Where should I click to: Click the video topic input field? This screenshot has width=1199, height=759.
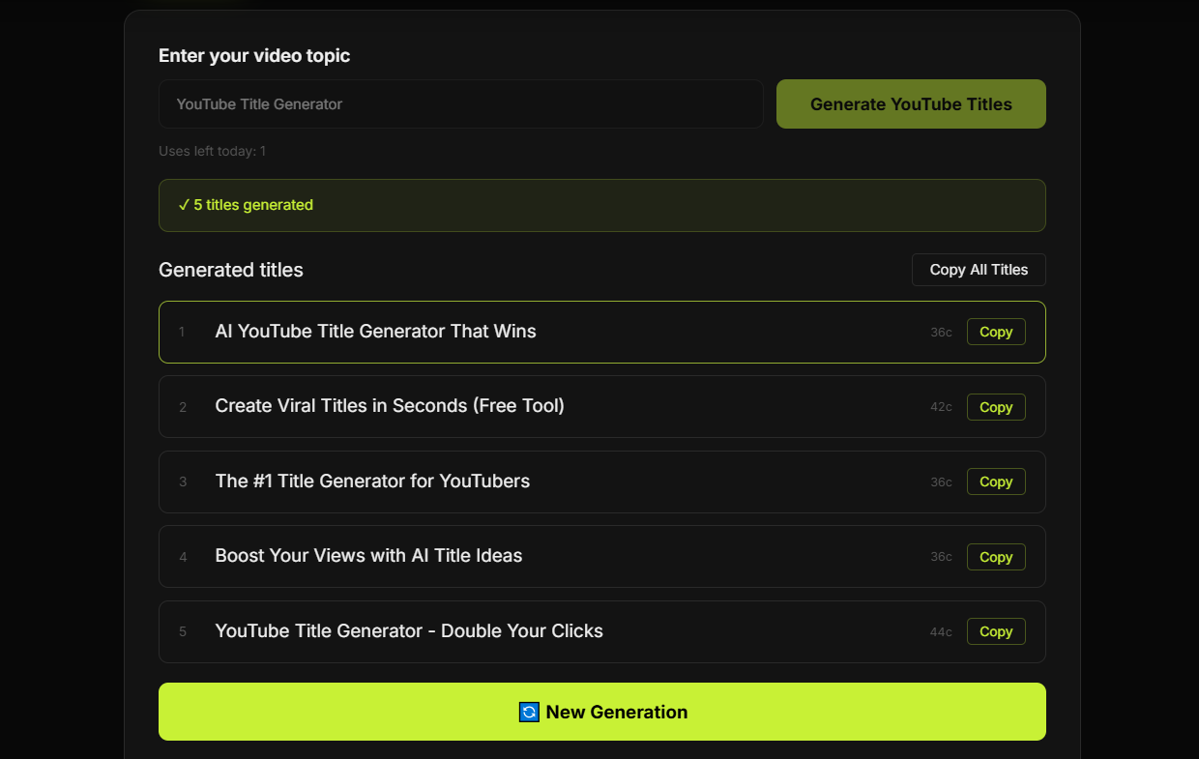coord(461,103)
